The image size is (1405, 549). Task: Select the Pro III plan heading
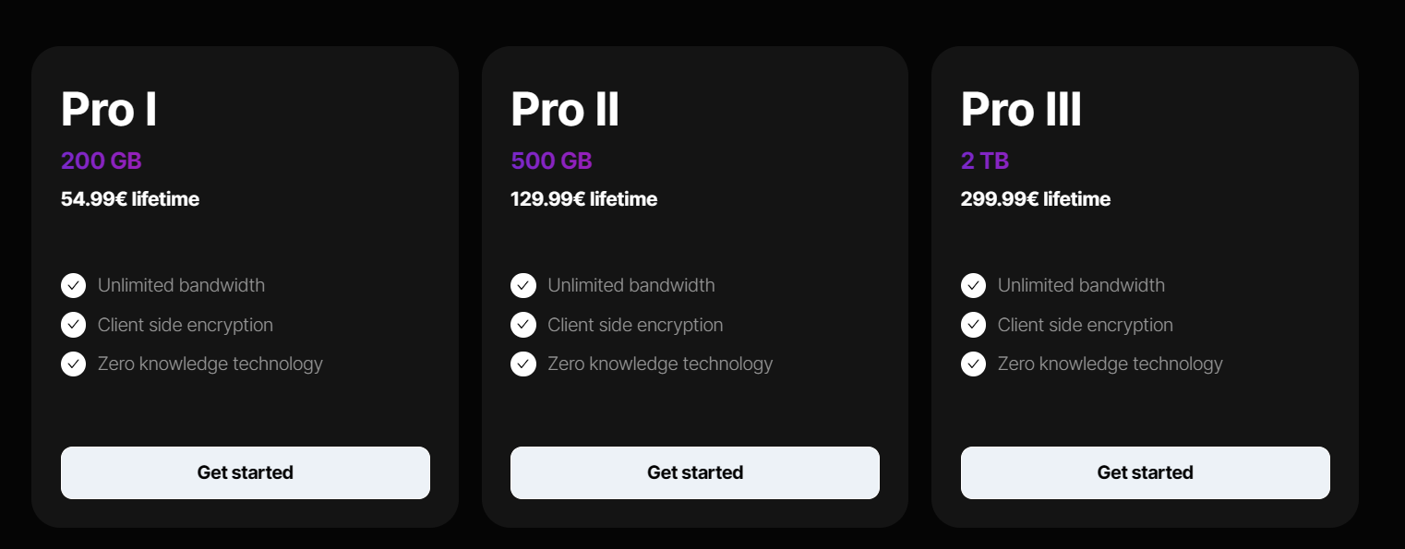[1021, 110]
